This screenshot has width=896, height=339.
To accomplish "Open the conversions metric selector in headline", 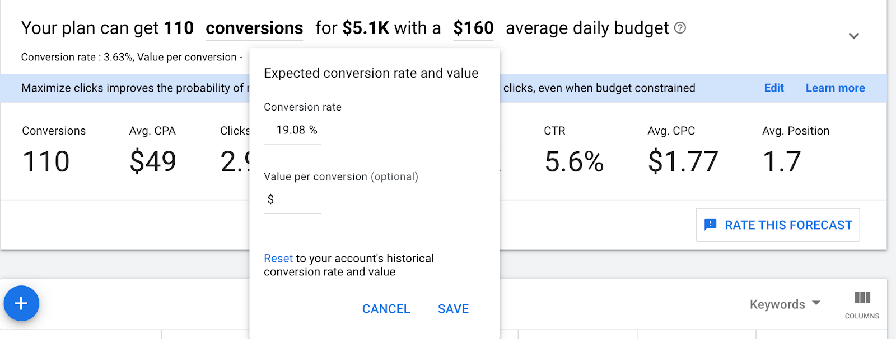I will [x=254, y=28].
